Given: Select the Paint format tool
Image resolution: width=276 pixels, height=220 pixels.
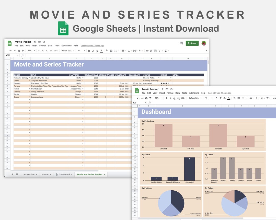Looking at the screenshot, I should click(x=23, y=51).
